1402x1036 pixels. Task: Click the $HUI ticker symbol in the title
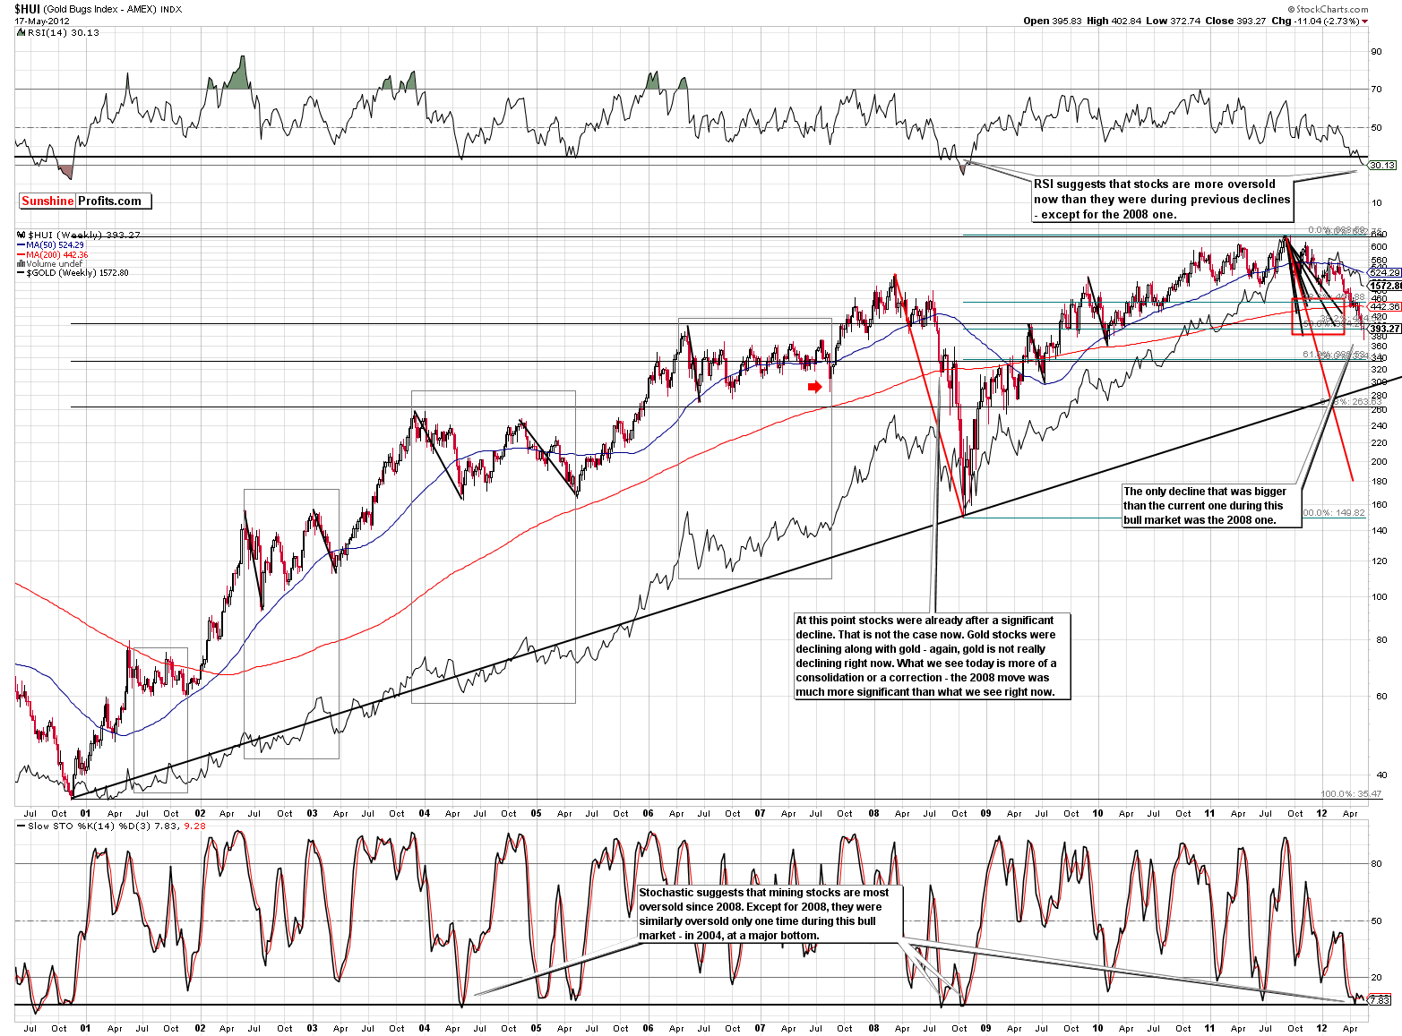(x=27, y=9)
